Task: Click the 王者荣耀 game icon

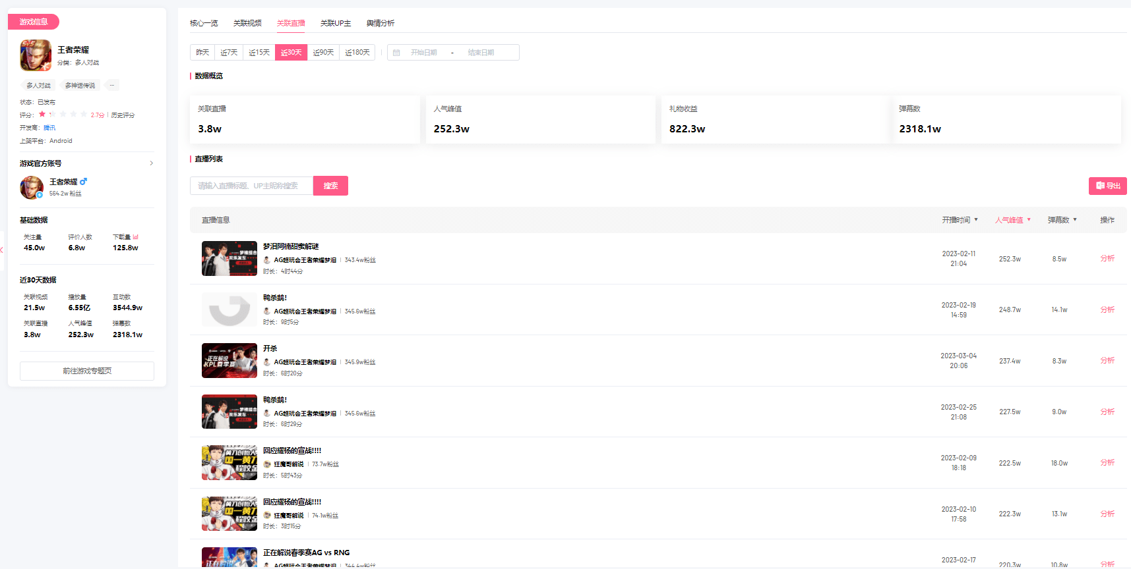Action: coord(36,55)
